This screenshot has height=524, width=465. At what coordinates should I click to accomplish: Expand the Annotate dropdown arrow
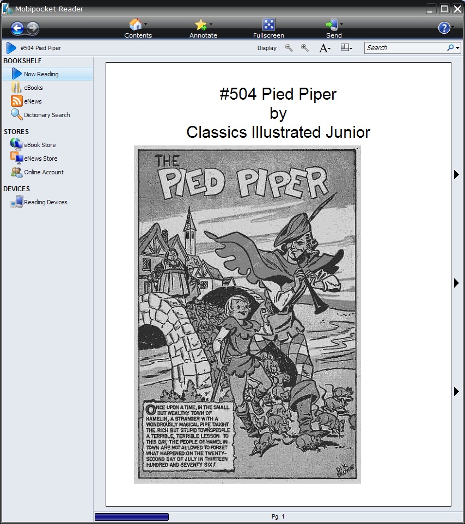pos(211,24)
